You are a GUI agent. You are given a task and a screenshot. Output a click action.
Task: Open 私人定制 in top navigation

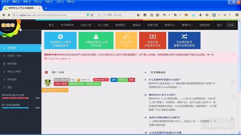click(x=103, y=25)
